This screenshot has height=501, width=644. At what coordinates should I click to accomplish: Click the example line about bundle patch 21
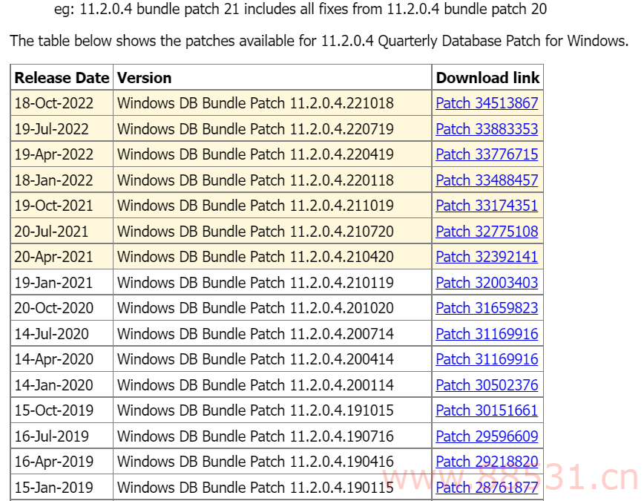click(x=300, y=9)
